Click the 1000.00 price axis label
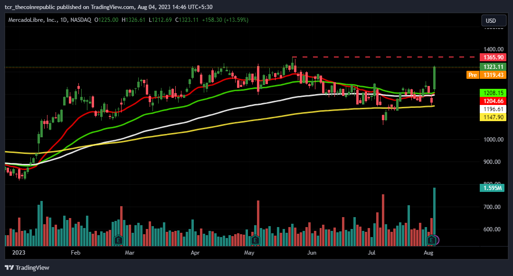Image resolution: width=513 pixels, height=276 pixels. (494, 140)
